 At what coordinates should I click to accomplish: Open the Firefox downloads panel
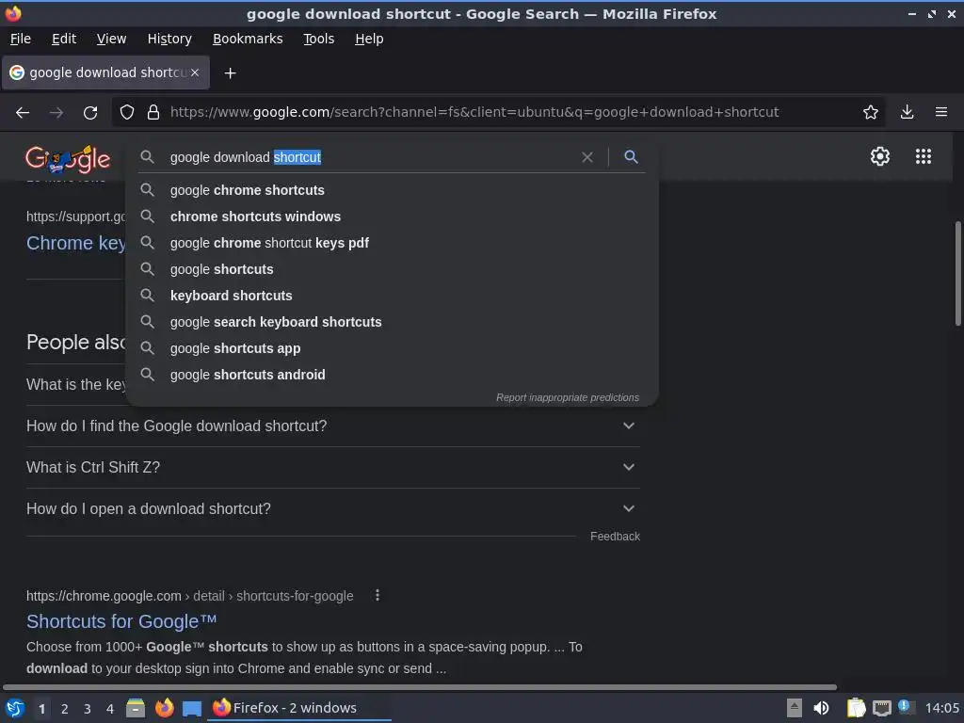(x=907, y=112)
